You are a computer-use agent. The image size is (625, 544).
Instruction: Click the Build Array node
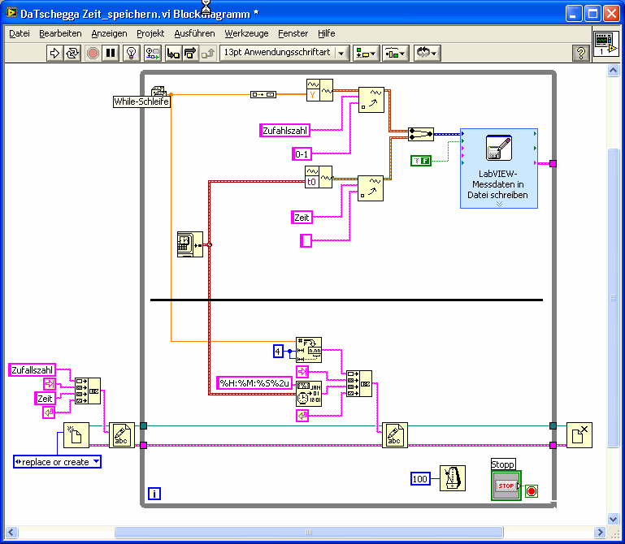[x=263, y=94]
